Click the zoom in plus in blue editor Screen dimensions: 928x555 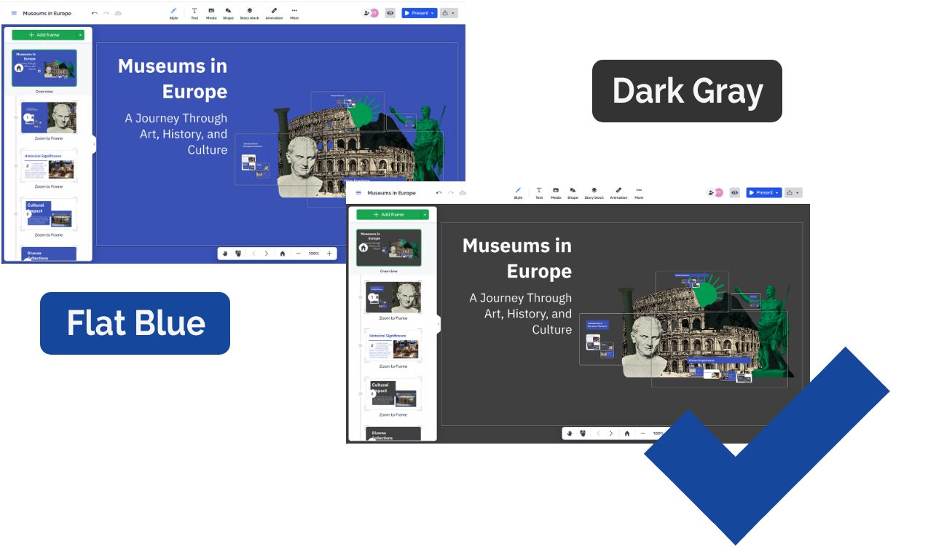(x=329, y=253)
